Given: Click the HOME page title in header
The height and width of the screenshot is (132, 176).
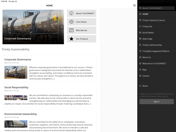Looking at the screenshot, I should point(49,5).
